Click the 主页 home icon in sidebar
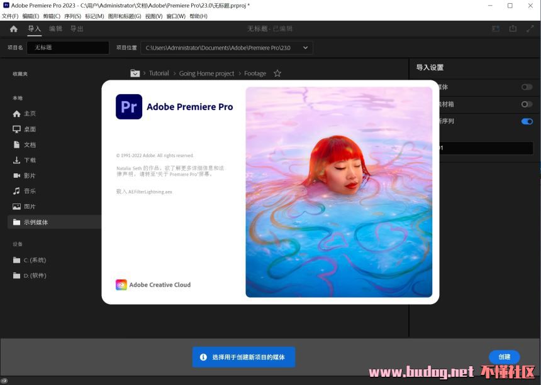Screen dimensions: 541x385 tap(16, 114)
